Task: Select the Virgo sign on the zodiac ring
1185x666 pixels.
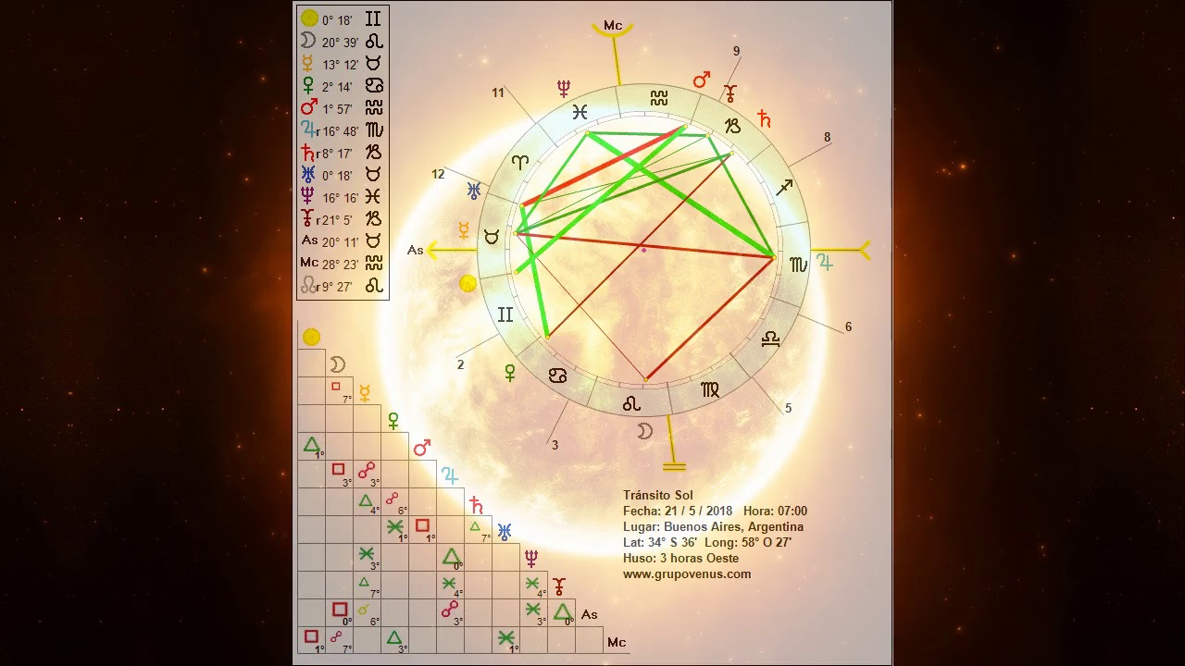Action: (x=710, y=389)
